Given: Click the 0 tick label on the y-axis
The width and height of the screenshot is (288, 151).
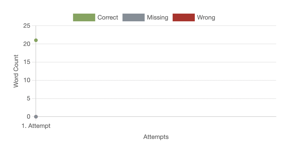Looking at the screenshot, I should [x=28, y=117].
